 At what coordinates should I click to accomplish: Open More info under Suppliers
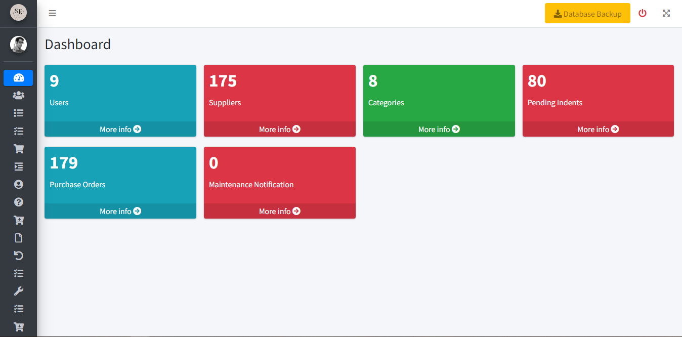[280, 129]
